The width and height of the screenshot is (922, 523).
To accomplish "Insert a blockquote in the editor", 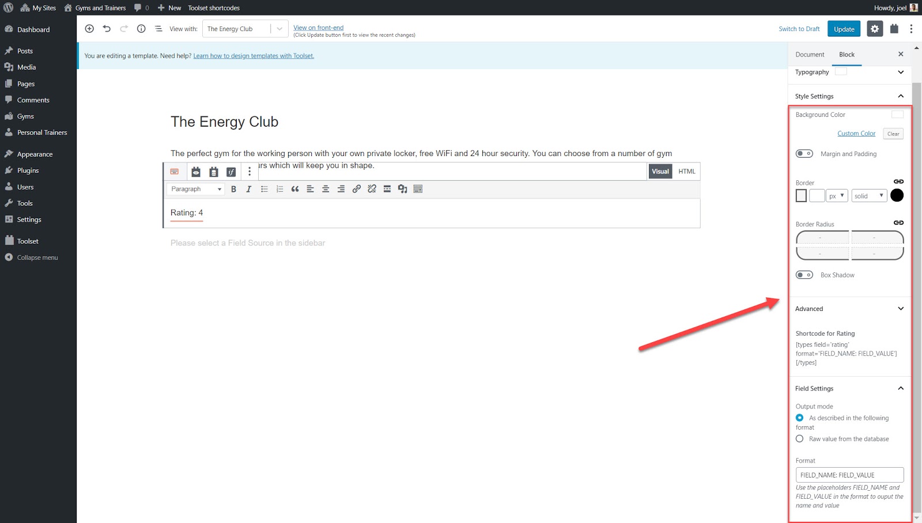I will pos(295,189).
